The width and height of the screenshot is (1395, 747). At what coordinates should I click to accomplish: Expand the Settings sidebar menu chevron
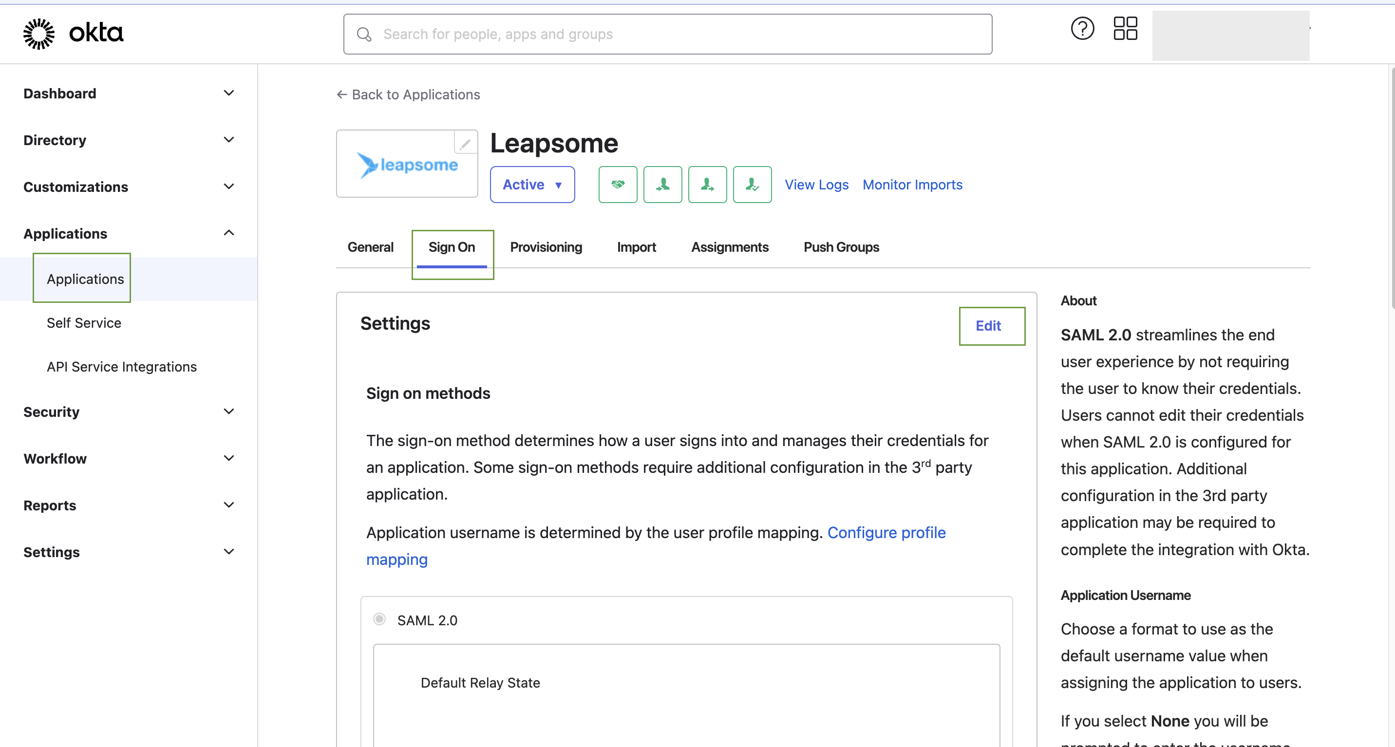click(229, 551)
